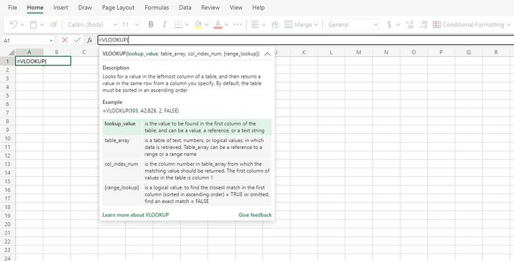Screen dimensions: 514x261
Task: Switch to the Review tab
Action: click(211, 7)
